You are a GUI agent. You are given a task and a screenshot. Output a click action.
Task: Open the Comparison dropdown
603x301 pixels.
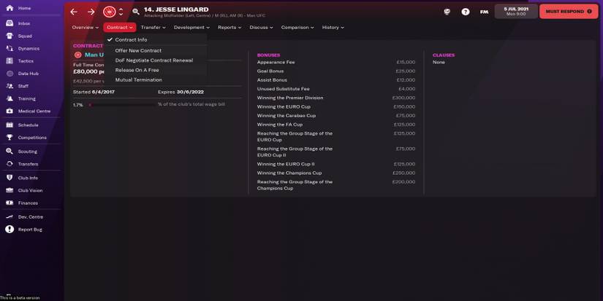point(297,28)
